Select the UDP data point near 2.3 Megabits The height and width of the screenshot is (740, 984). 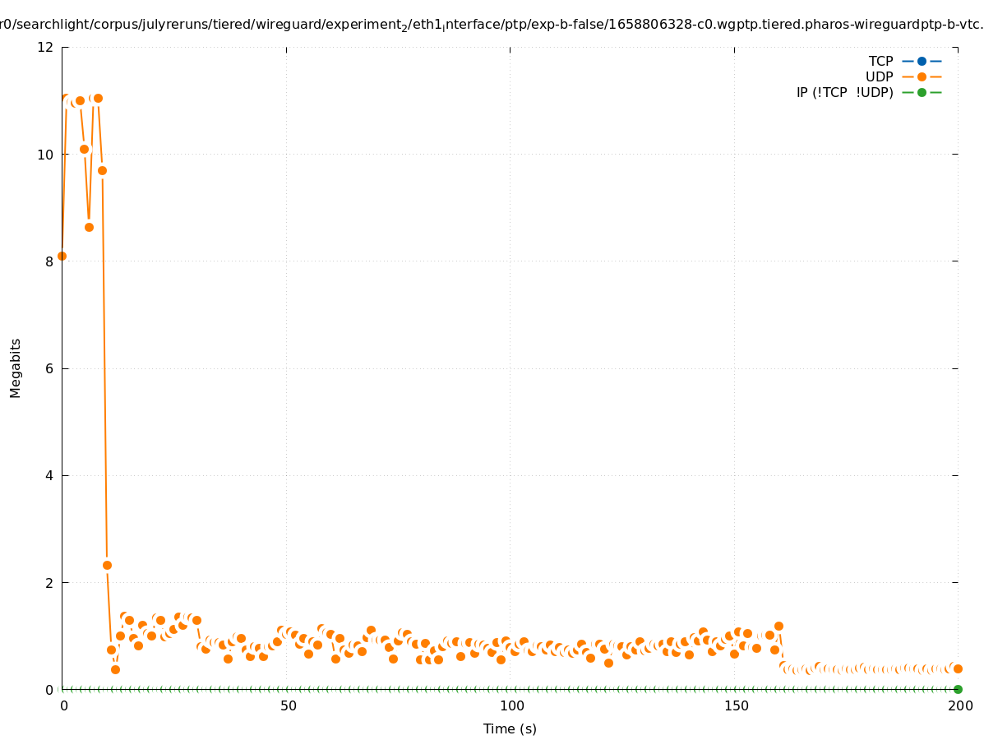tap(107, 565)
